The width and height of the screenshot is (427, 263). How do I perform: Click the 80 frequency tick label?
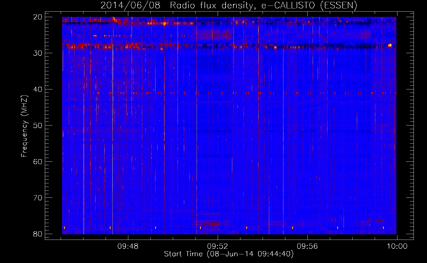pyautogui.click(x=38, y=234)
